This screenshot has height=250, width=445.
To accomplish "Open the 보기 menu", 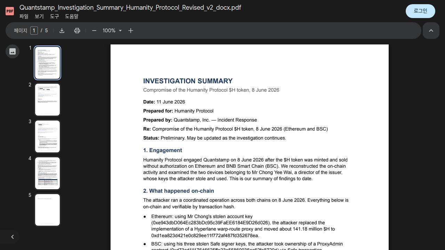I will [x=39, y=16].
